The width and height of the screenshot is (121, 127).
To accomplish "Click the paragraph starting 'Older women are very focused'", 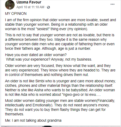I will 60,70.
